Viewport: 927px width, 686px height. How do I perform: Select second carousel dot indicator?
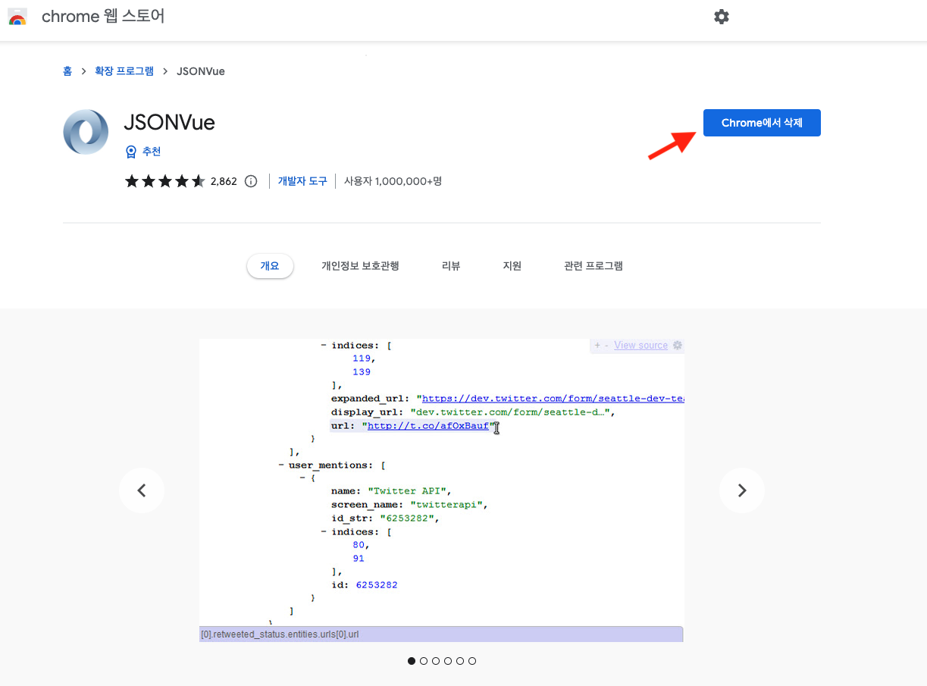tap(424, 661)
